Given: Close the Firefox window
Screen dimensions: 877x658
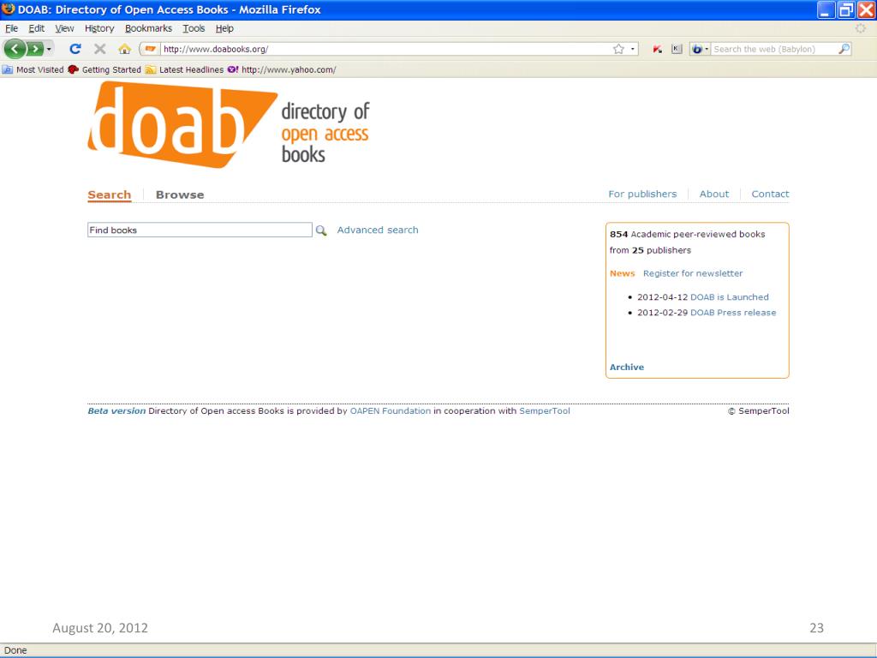Looking at the screenshot, I should pyautogui.click(x=867, y=9).
